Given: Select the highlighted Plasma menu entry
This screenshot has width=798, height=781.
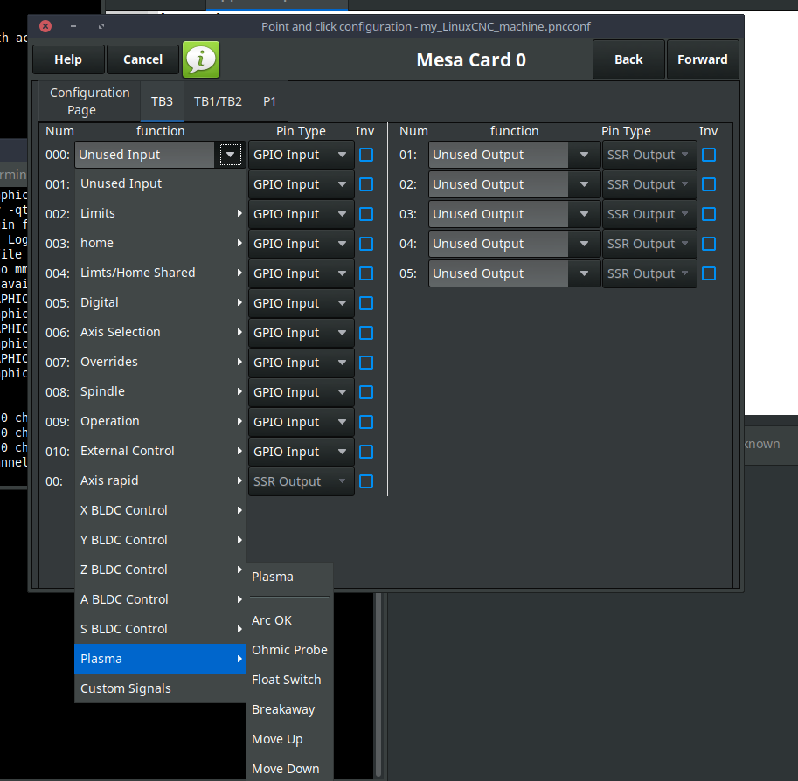Looking at the screenshot, I should tap(160, 659).
